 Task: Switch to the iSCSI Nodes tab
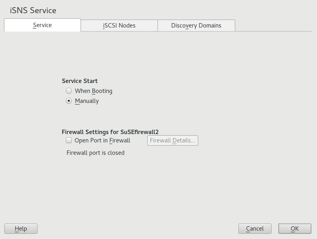click(x=119, y=26)
